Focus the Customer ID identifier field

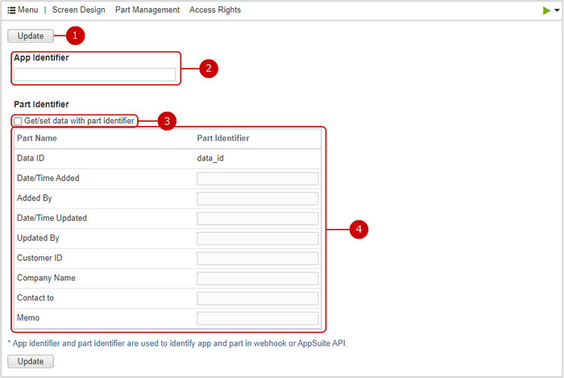click(x=257, y=258)
